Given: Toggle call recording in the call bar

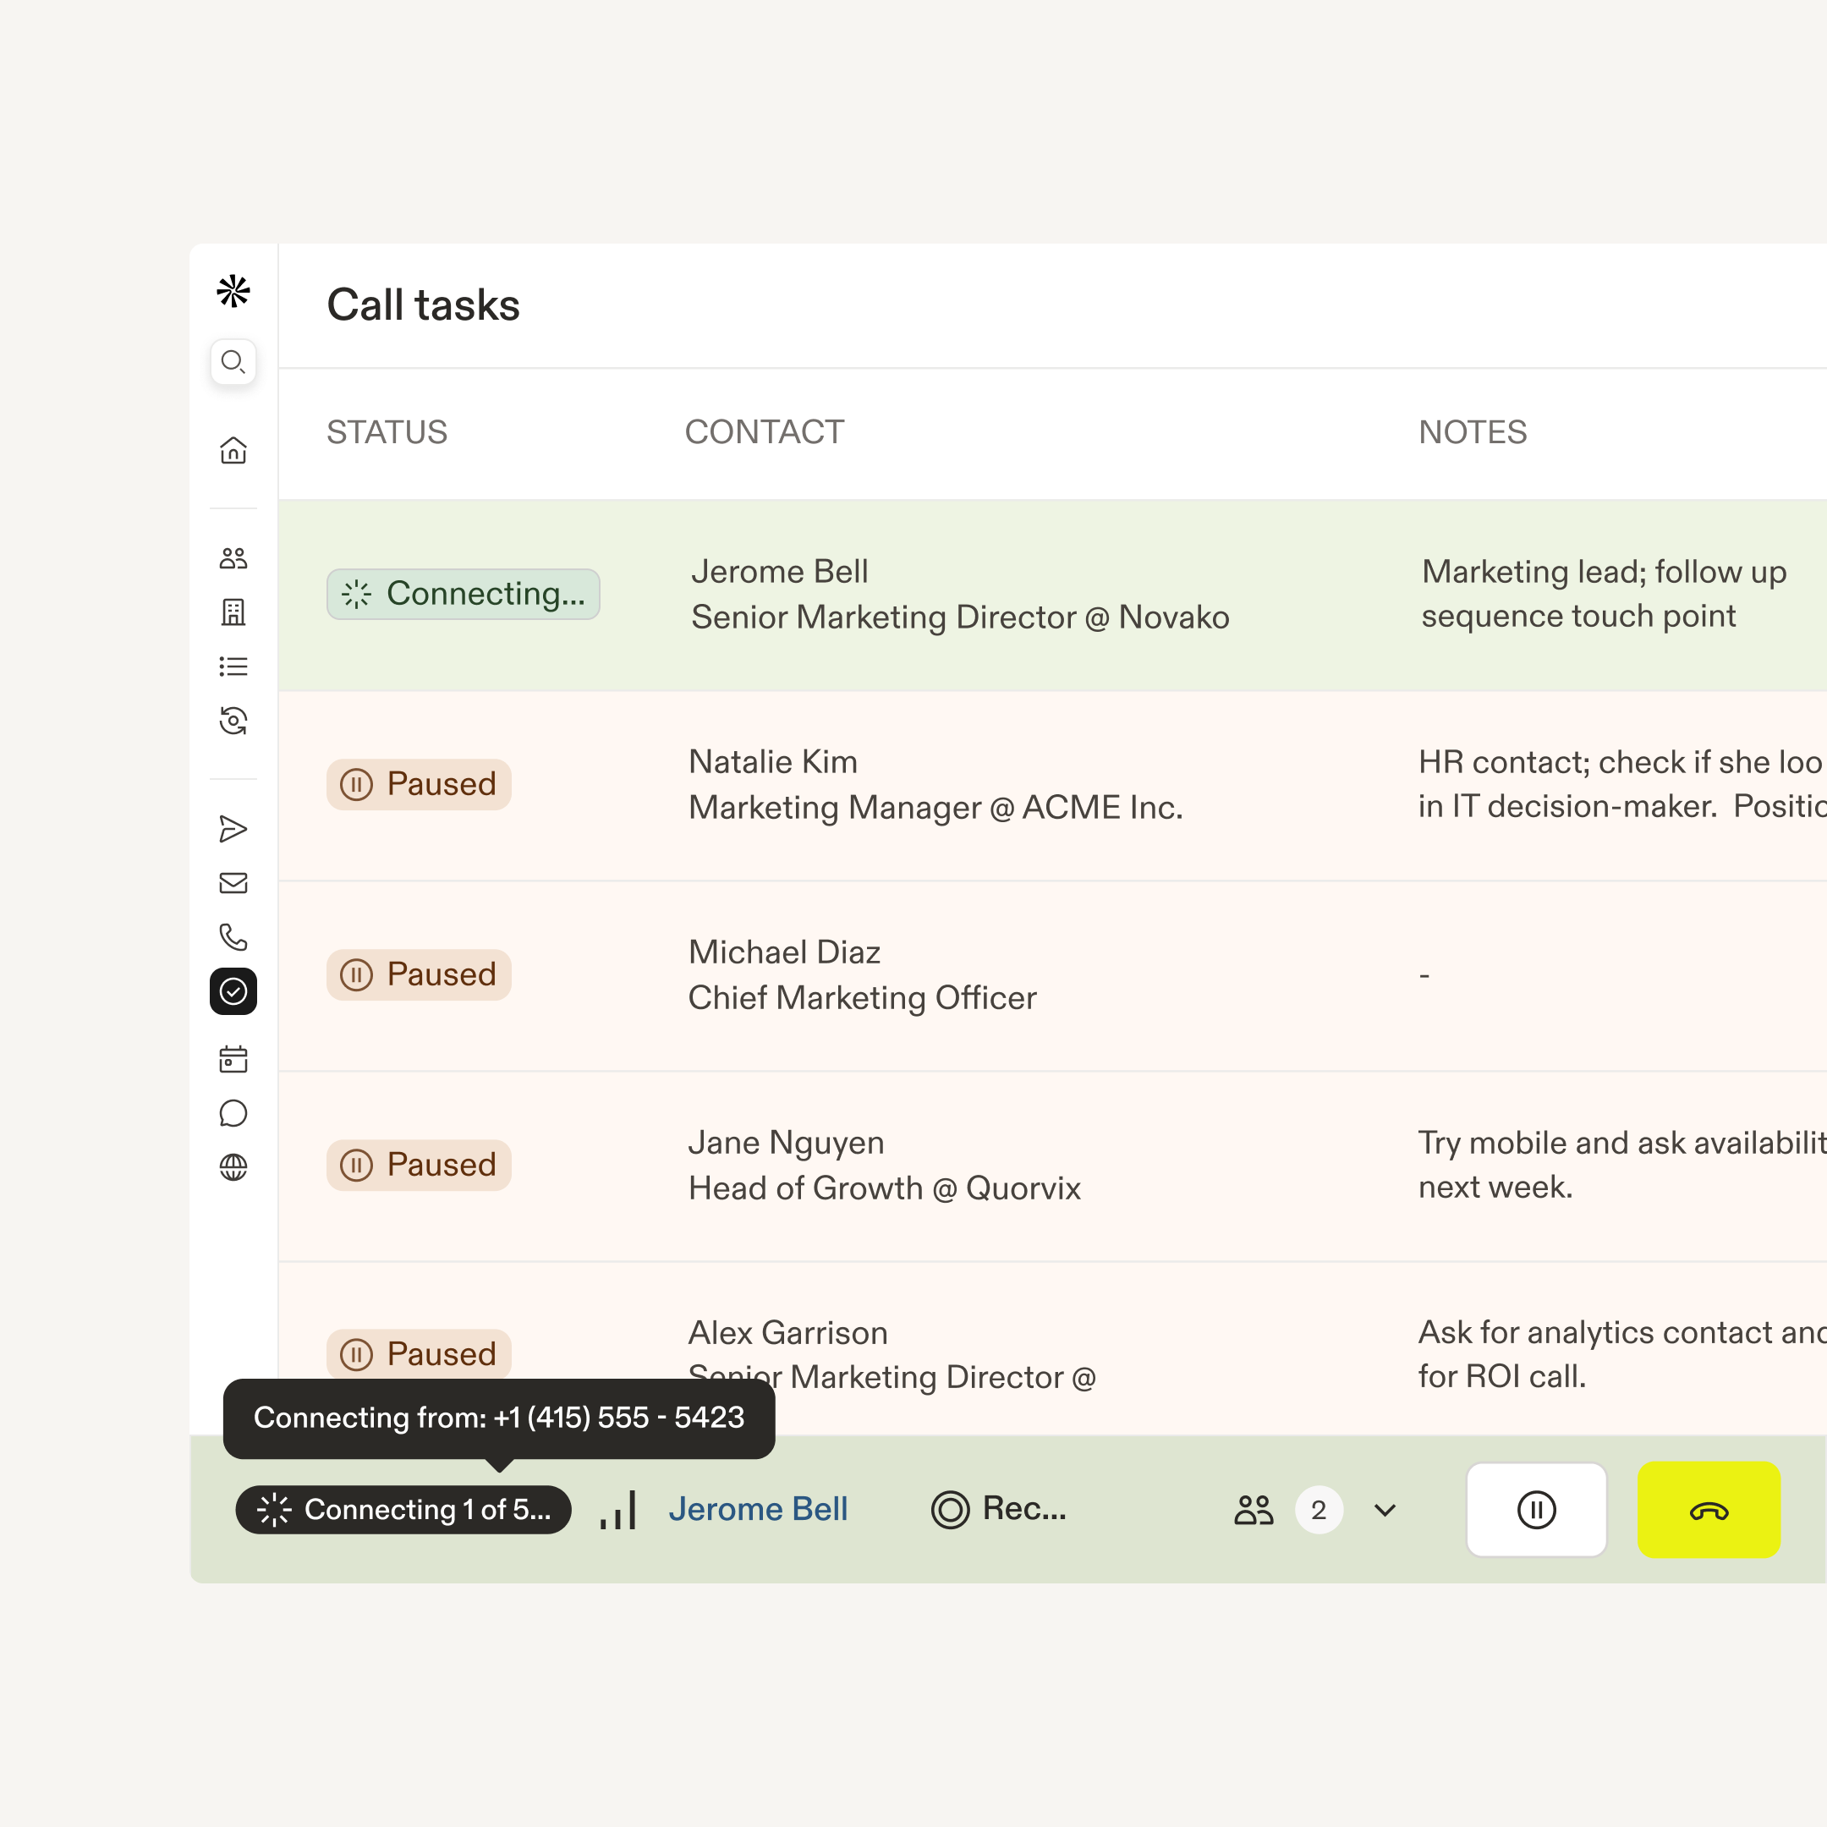Looking at the screenshot, I should pos(1000,1509).
